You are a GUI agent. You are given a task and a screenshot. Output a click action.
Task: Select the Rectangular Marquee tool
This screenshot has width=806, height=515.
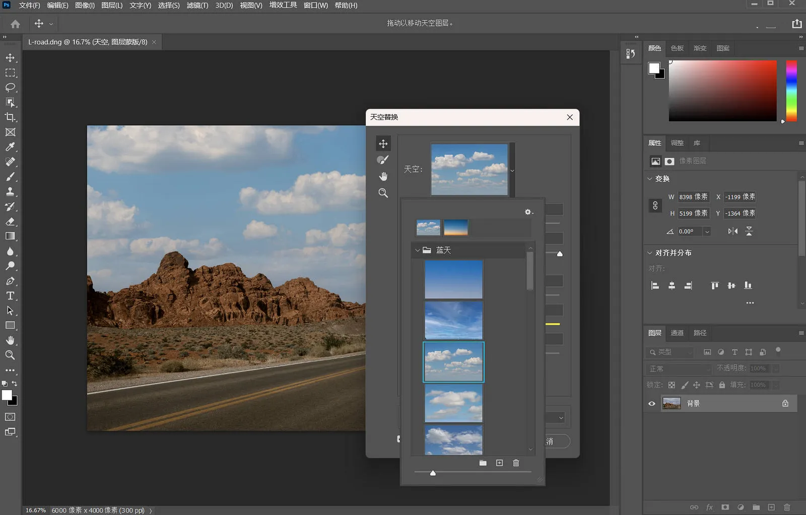[10, 73]
